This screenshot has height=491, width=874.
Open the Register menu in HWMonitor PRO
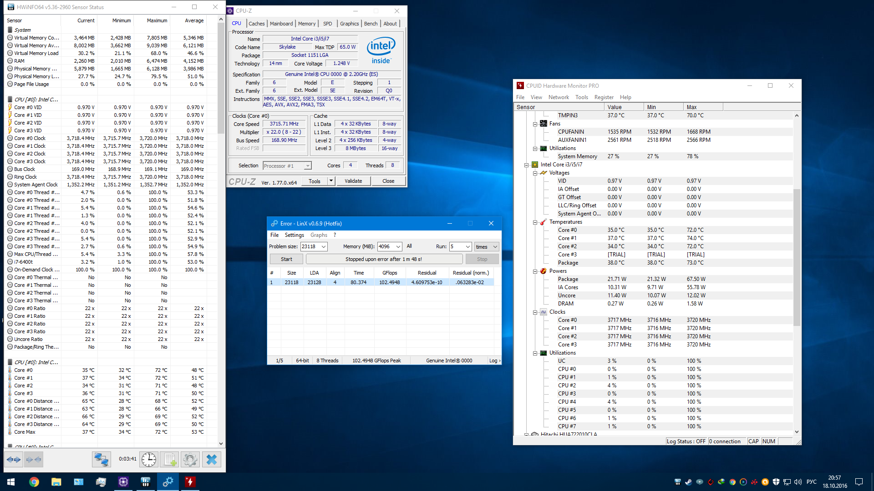[x=604, y=97]
